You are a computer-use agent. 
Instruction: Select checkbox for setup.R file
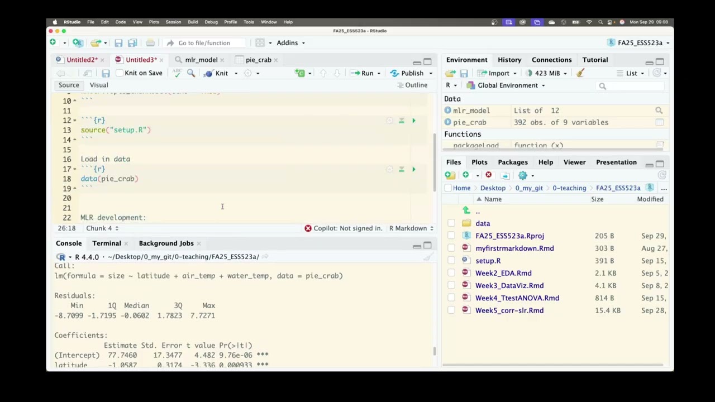click(x=451, y=261)
